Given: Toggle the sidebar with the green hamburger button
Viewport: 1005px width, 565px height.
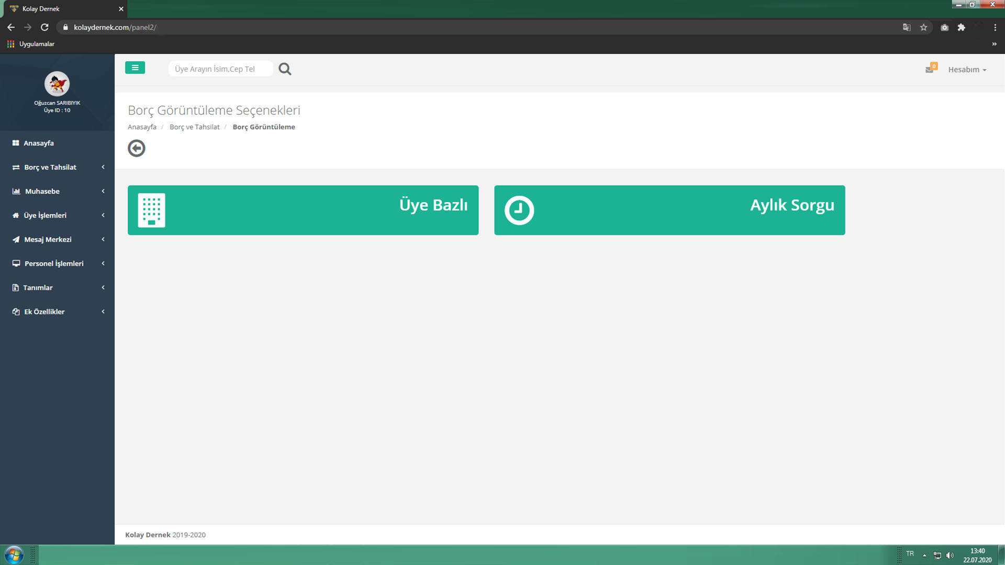Looking at the screenshot, I should click(x=135, y=68).
